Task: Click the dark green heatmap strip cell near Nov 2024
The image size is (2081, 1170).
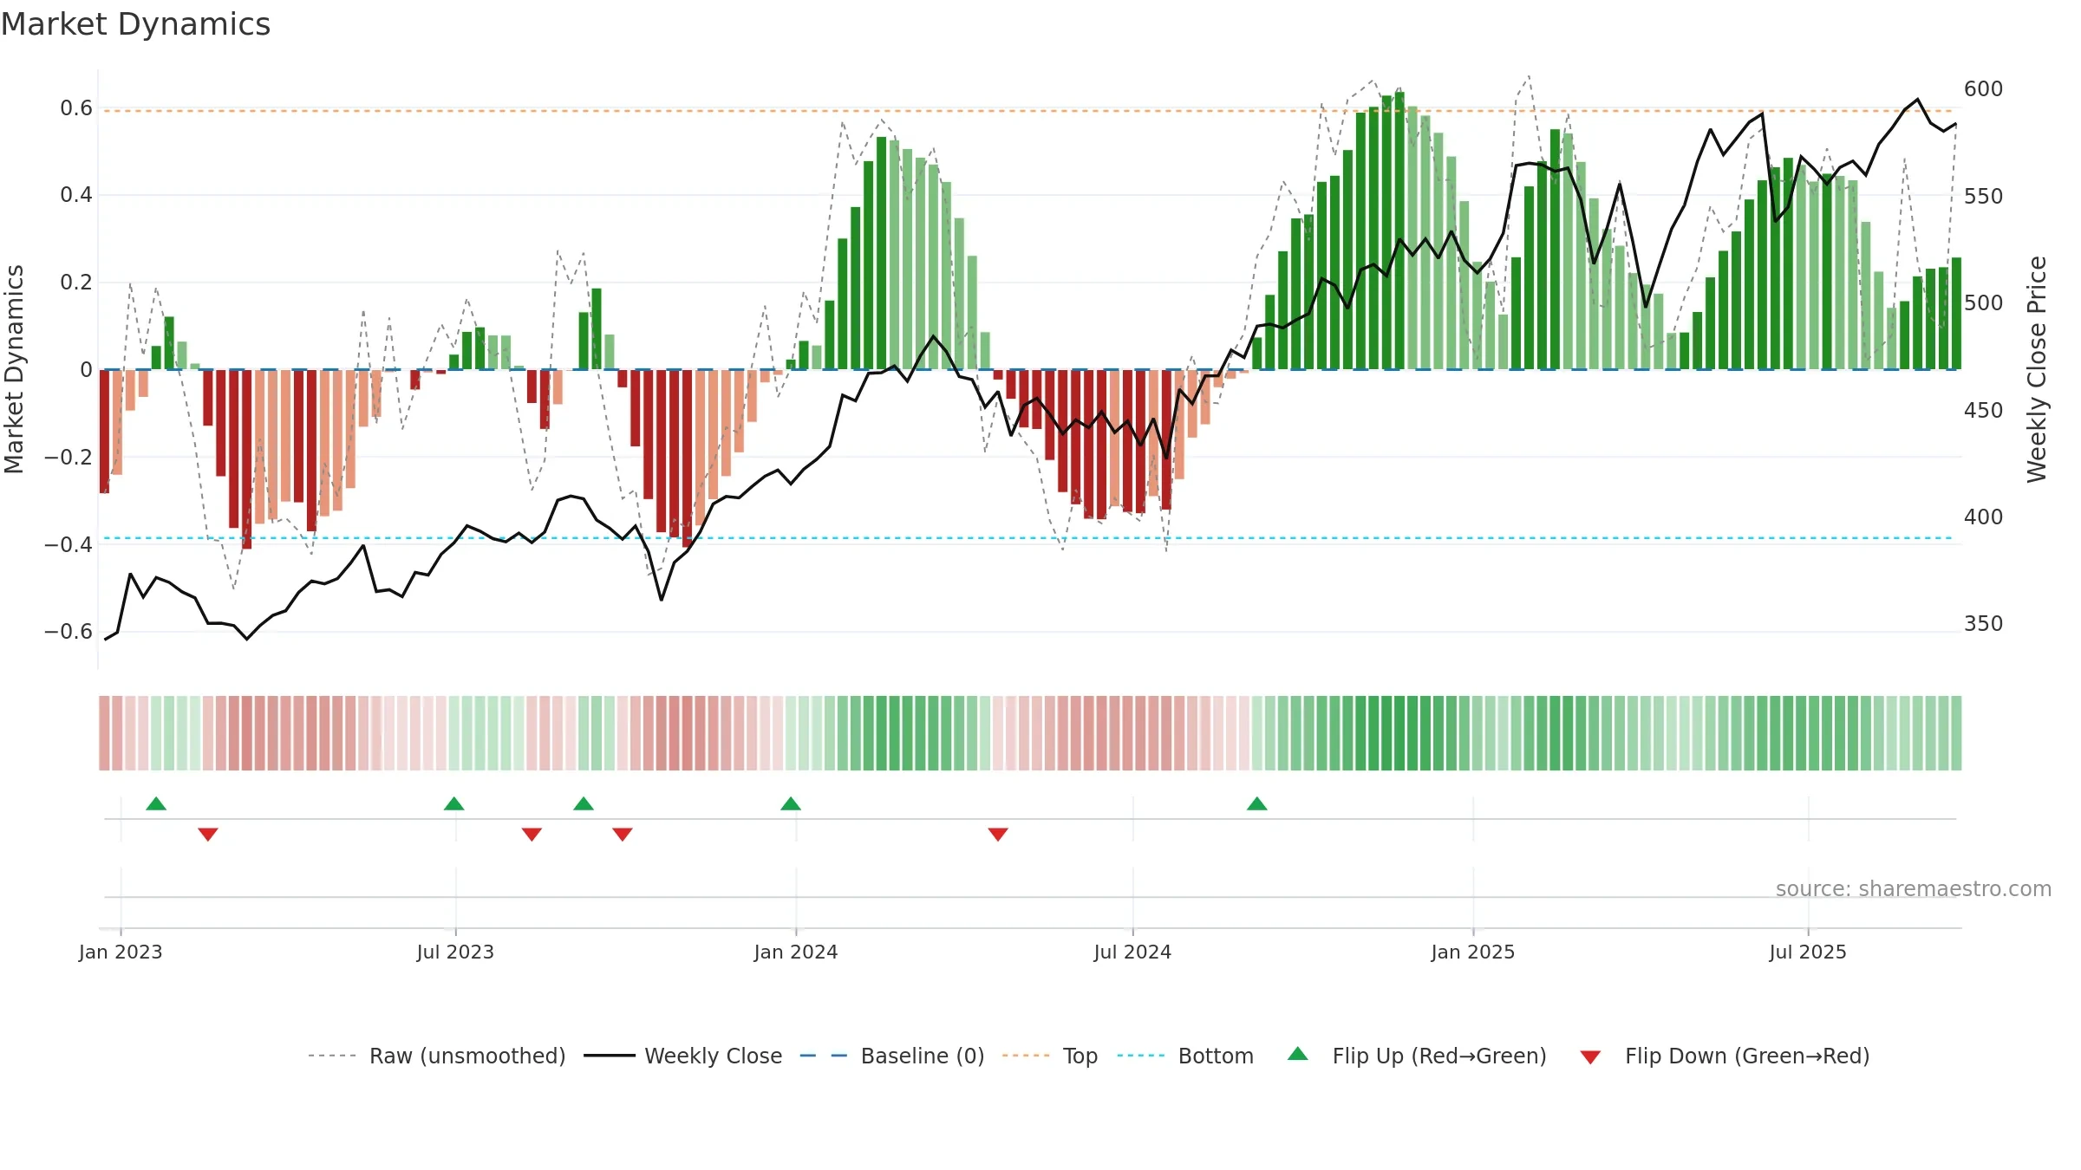Action: point(1399,733)
